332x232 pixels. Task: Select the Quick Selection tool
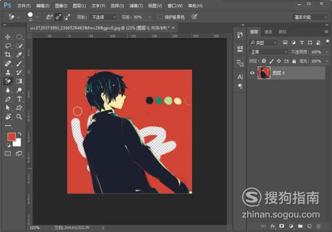(19, 46)
